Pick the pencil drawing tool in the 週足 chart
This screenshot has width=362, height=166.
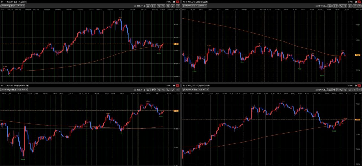coord(173,6)
